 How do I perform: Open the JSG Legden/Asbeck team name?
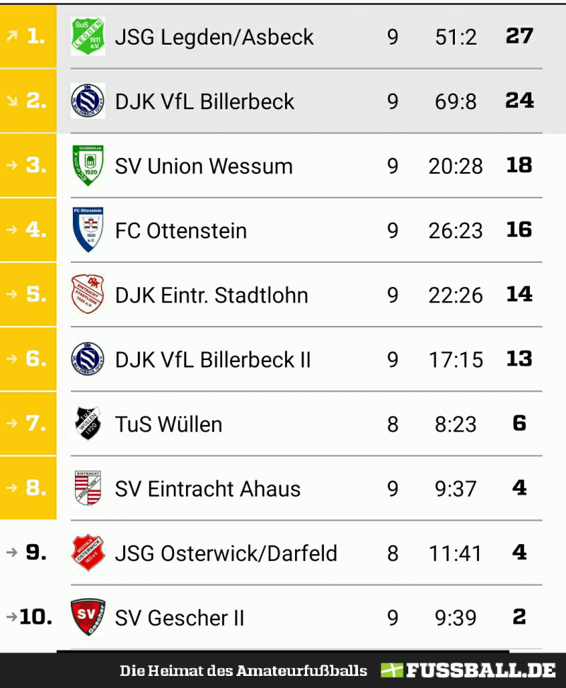214,37
